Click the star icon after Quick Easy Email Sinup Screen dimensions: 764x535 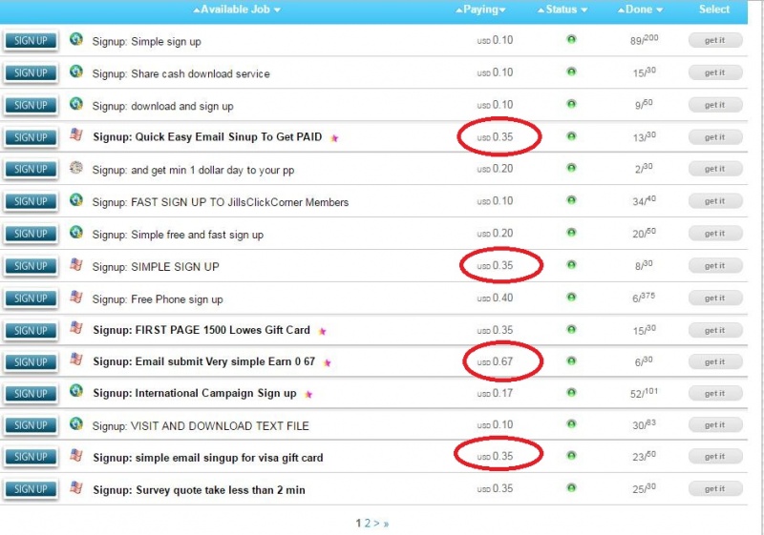(x=334, y=138)
